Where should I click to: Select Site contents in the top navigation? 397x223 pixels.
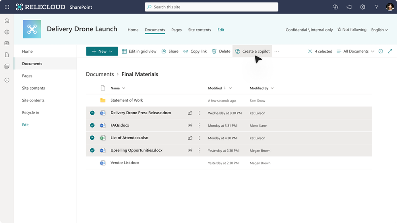tap(199, 30)
